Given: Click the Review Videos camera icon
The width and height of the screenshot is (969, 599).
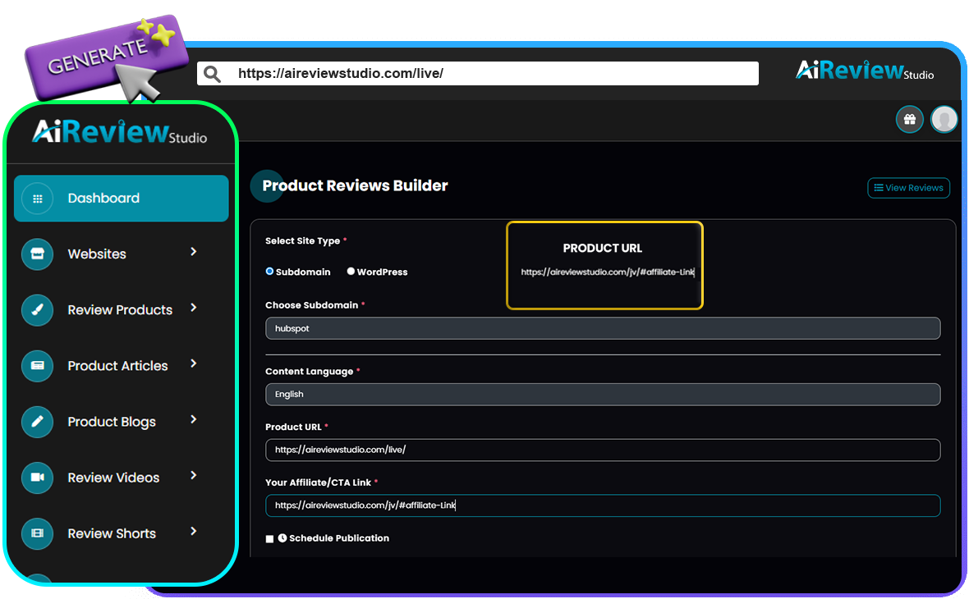Looking at the screenshot, I should 37,478.
